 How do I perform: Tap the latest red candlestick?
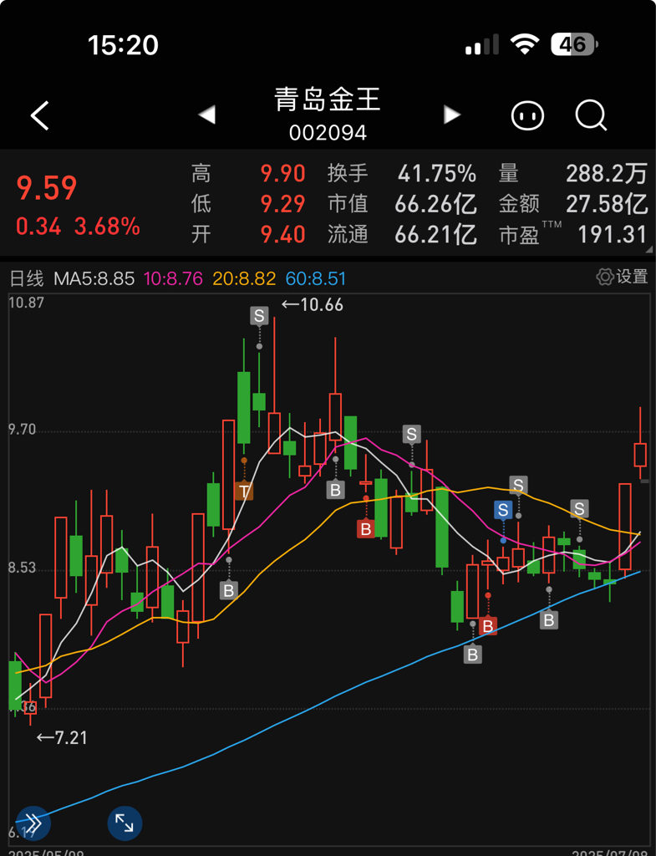coord(640,454)
